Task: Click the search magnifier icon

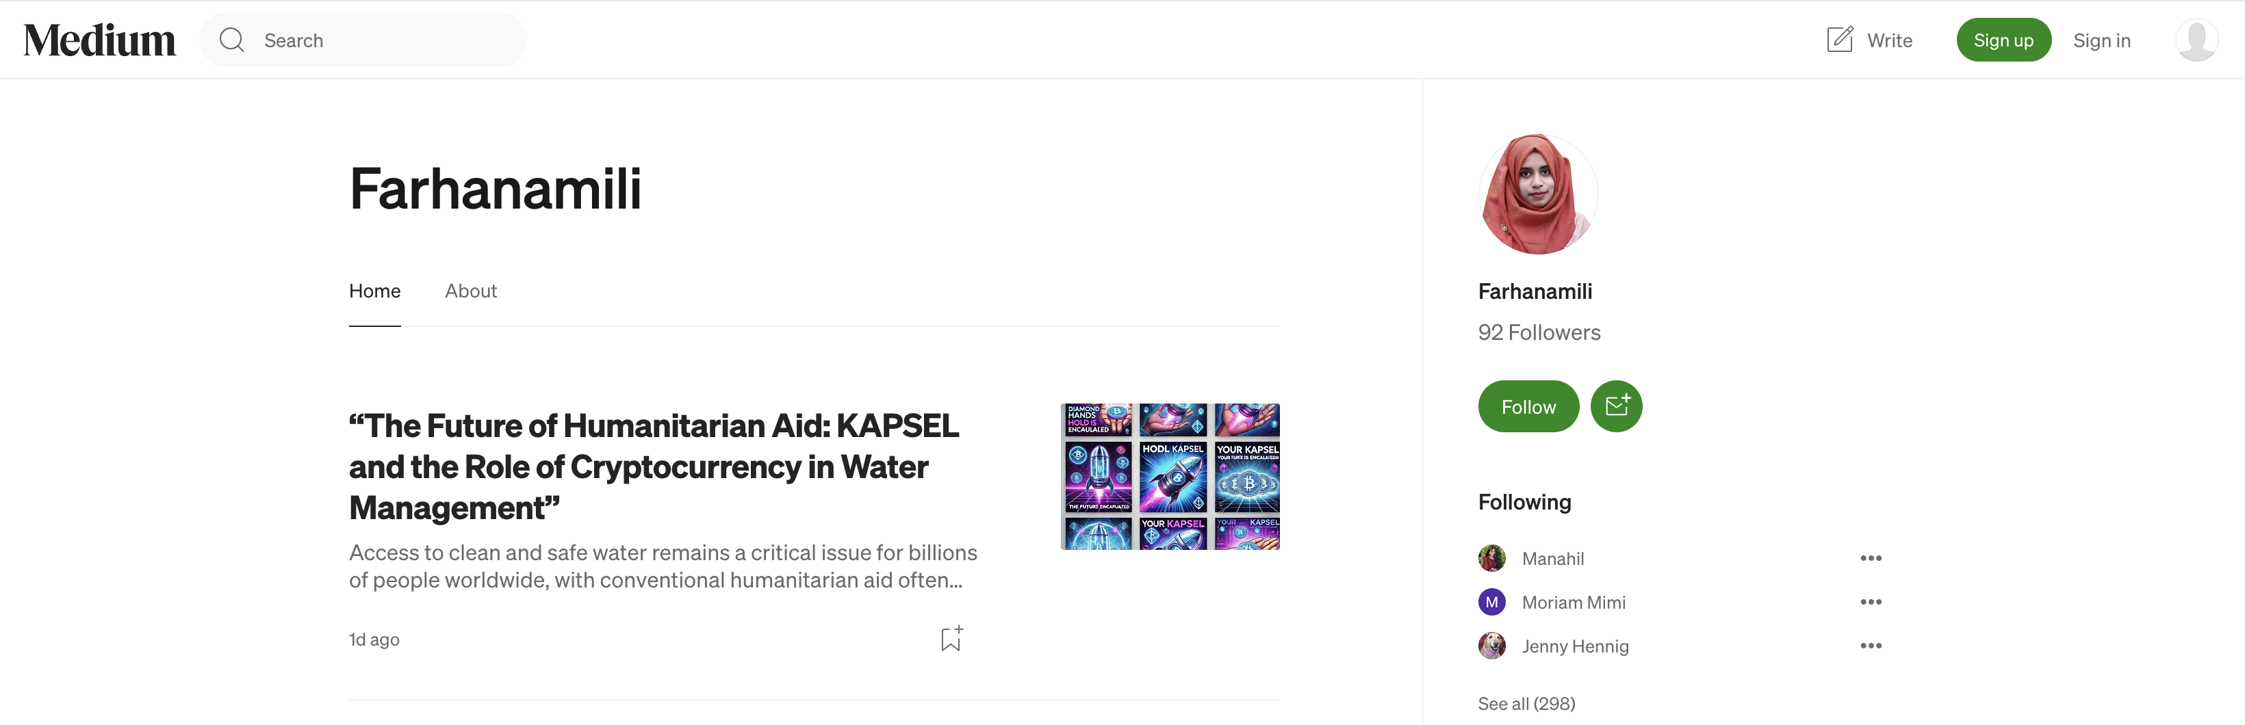Action: click(232, 40)
